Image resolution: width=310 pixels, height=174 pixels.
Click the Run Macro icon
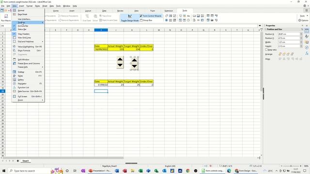pyautogui.click(x=6, y=18)
